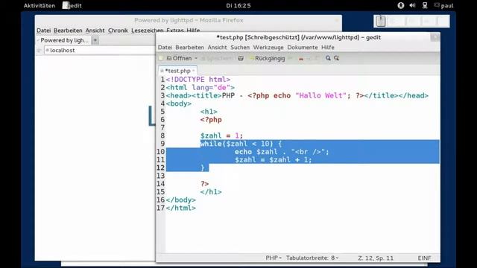Click code line <html lang="de">

(x=200, y=88)
